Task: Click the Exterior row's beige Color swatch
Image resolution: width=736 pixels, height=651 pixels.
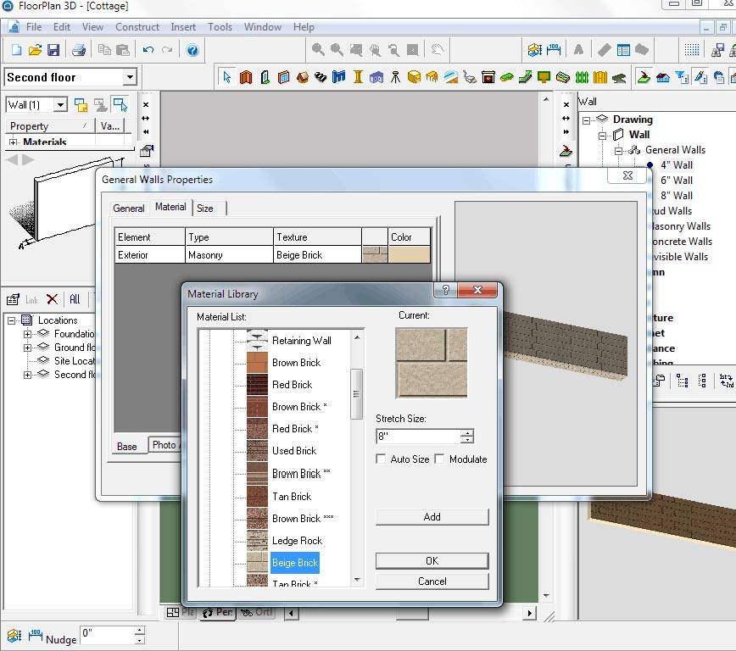Action: (410, 255)
